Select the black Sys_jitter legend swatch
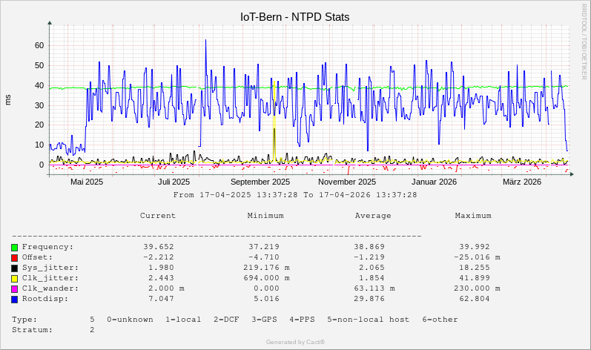This screenshot has height=350, width=591. [x=14, y=268]
